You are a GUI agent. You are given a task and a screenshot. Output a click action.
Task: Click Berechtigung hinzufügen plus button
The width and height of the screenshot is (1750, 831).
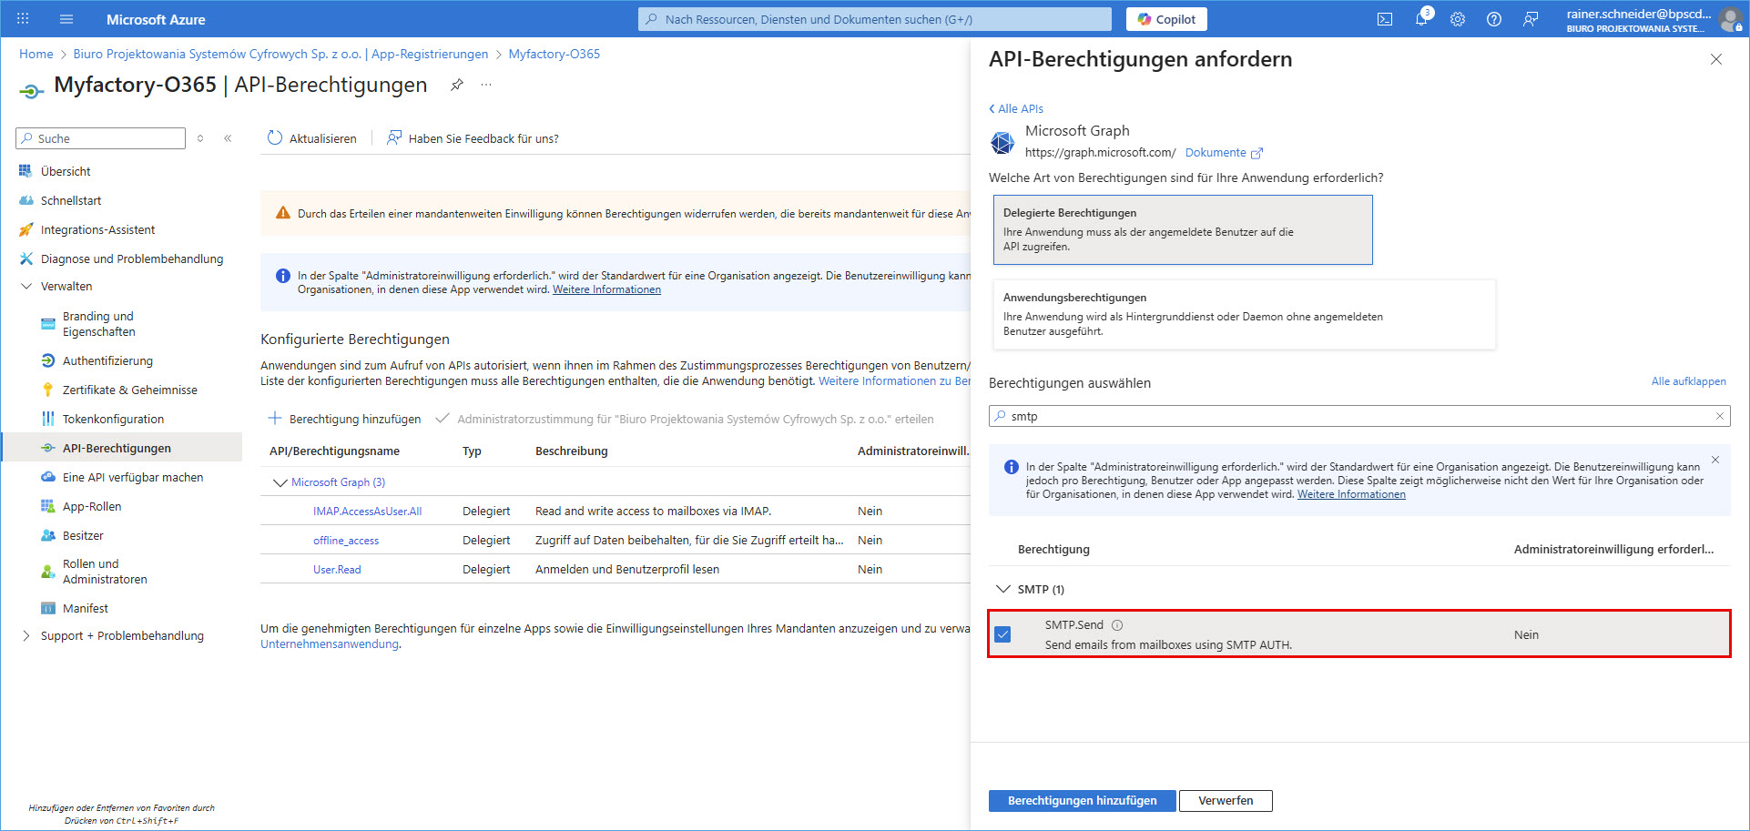pyautogui.click(x=344, y=419)
